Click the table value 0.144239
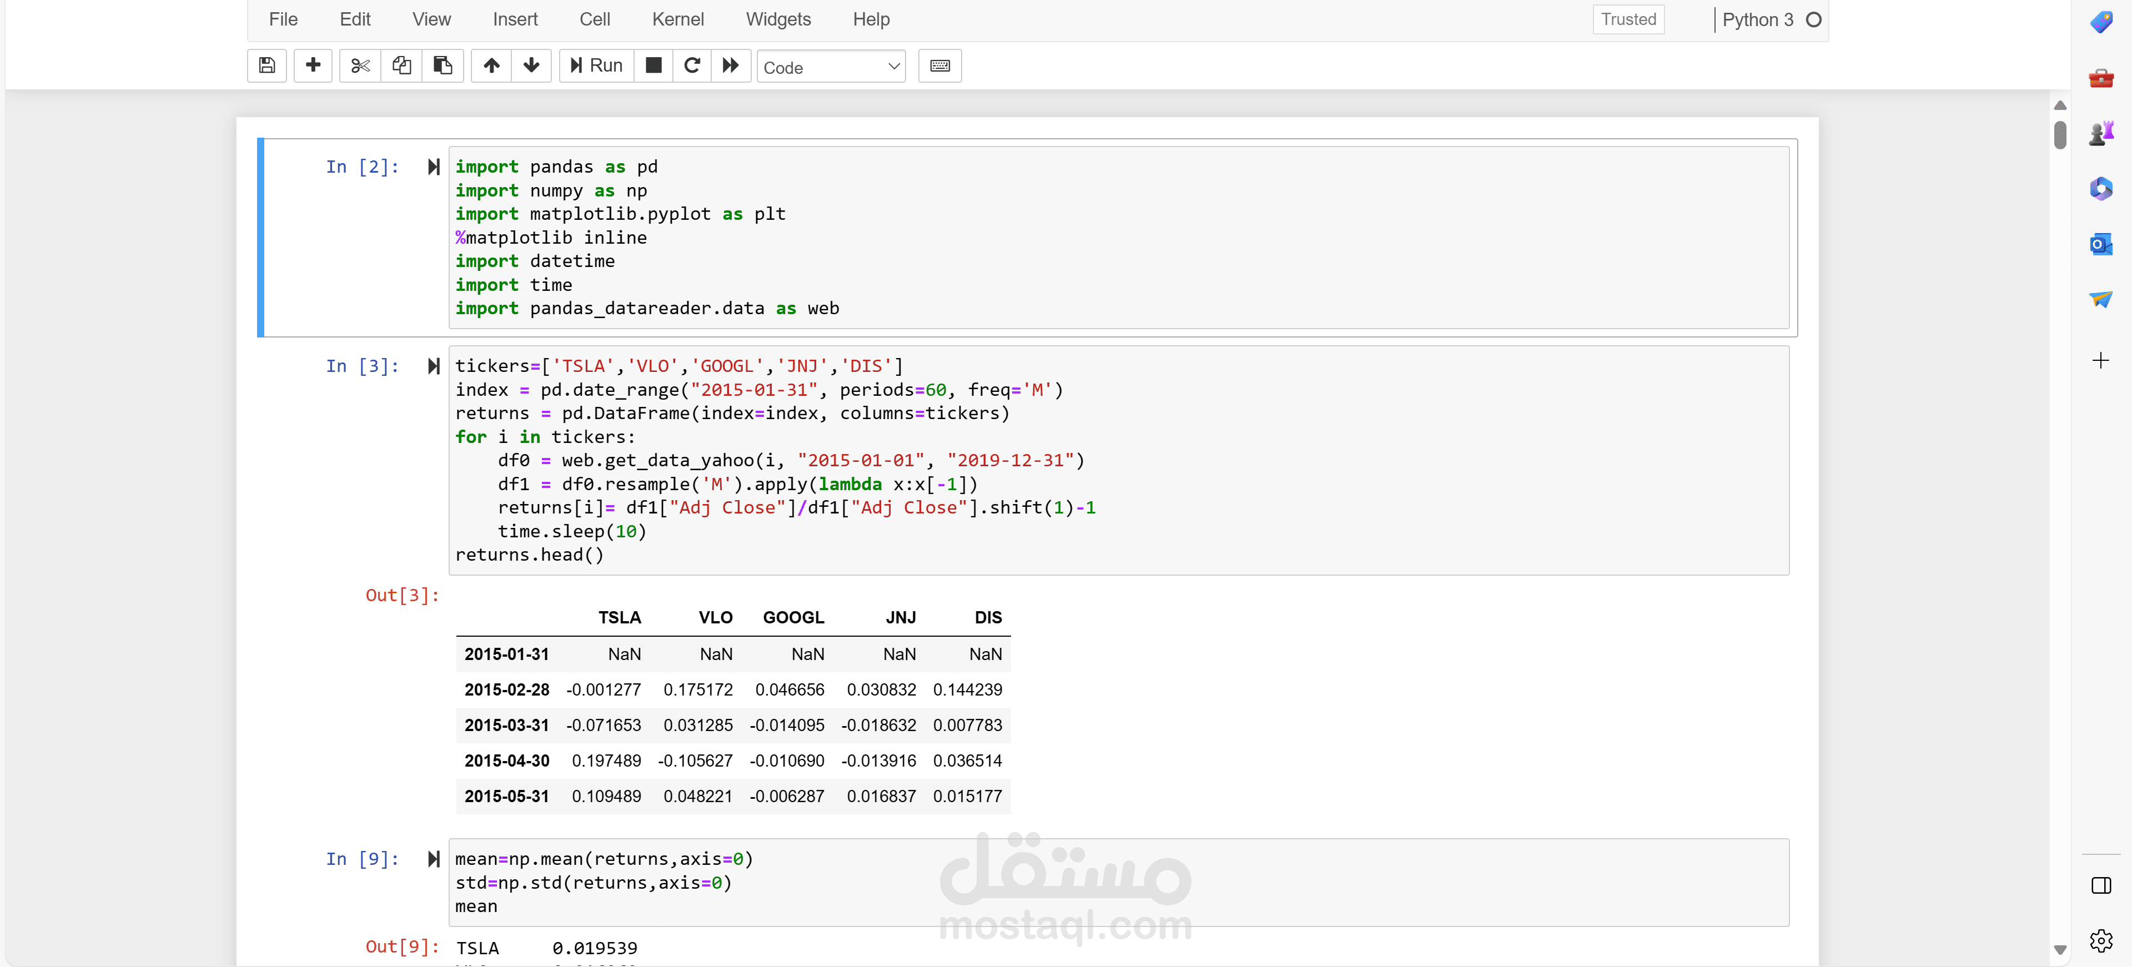This screenshot has height=967, width=2132. click(968, 690)
